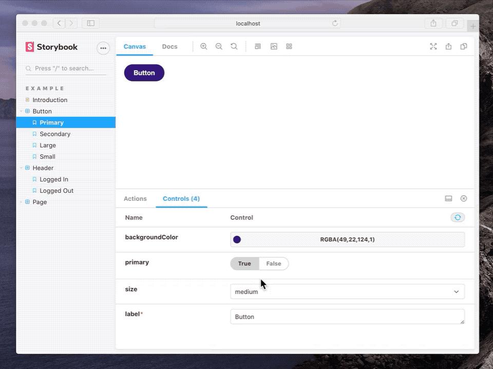This screenshot has height=369, width=493.
Task: Change the preview background color
Action: pos(274,46)
